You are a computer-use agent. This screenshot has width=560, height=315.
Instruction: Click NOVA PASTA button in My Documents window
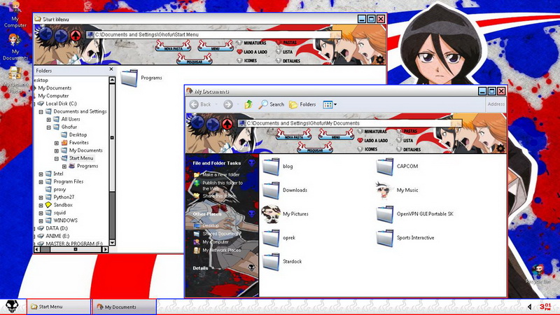(x=293, y=134)
